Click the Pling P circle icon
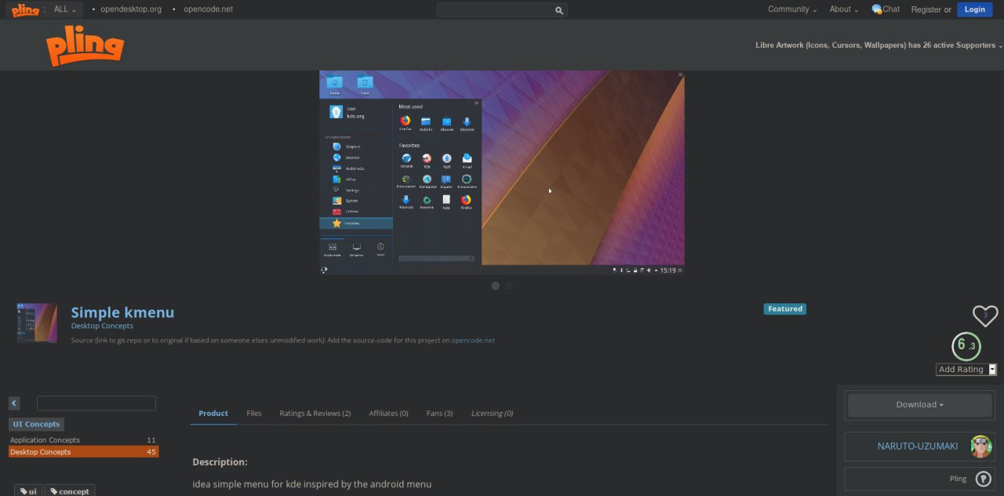This screenshot has width=1004, height=496. (983, 479)
